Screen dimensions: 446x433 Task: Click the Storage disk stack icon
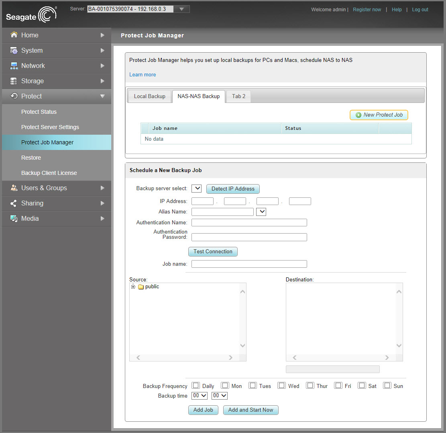click(13, 81)
